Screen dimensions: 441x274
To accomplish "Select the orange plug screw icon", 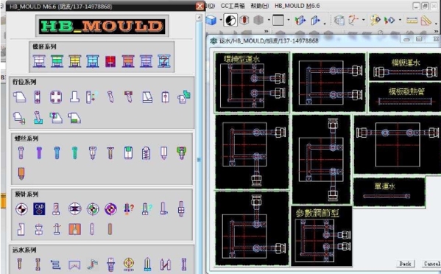I will pos(21,173).
